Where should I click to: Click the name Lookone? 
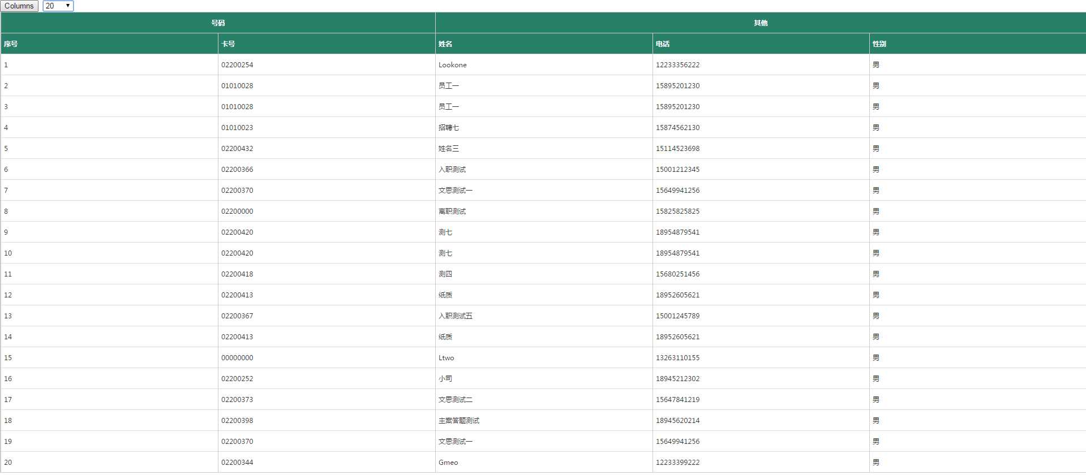453,65
